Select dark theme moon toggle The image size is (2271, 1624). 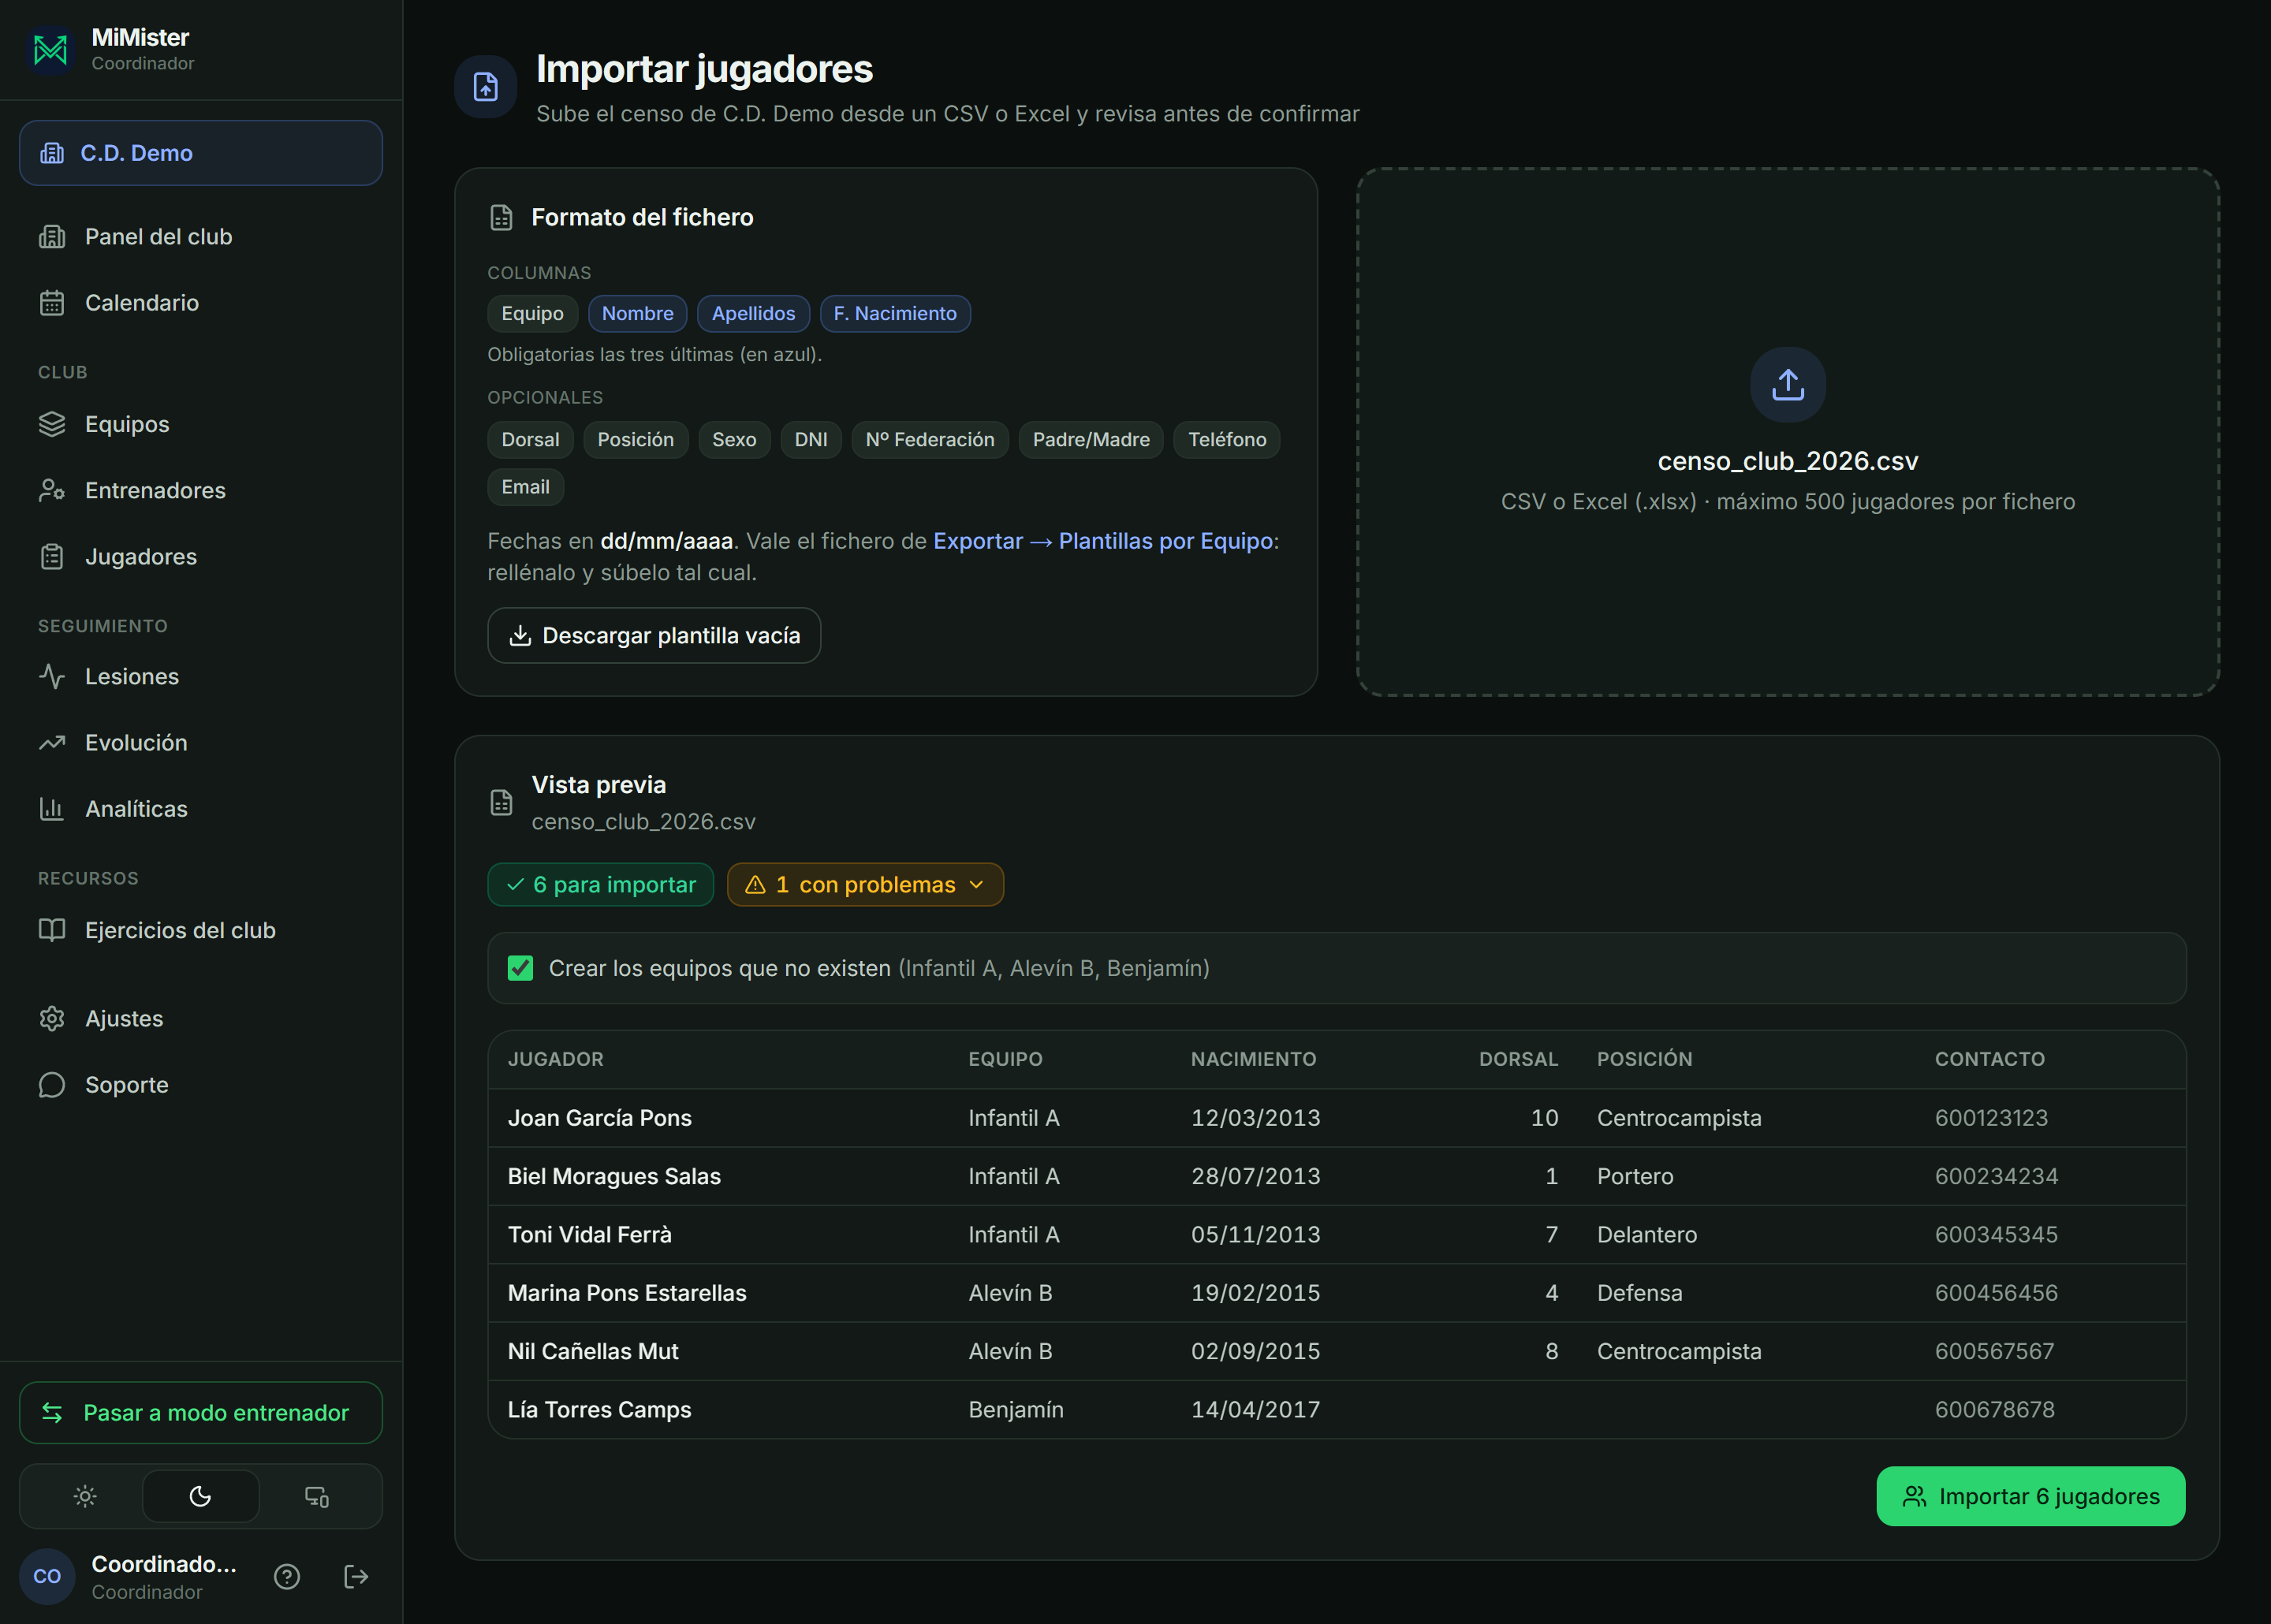pos(201,1496)
